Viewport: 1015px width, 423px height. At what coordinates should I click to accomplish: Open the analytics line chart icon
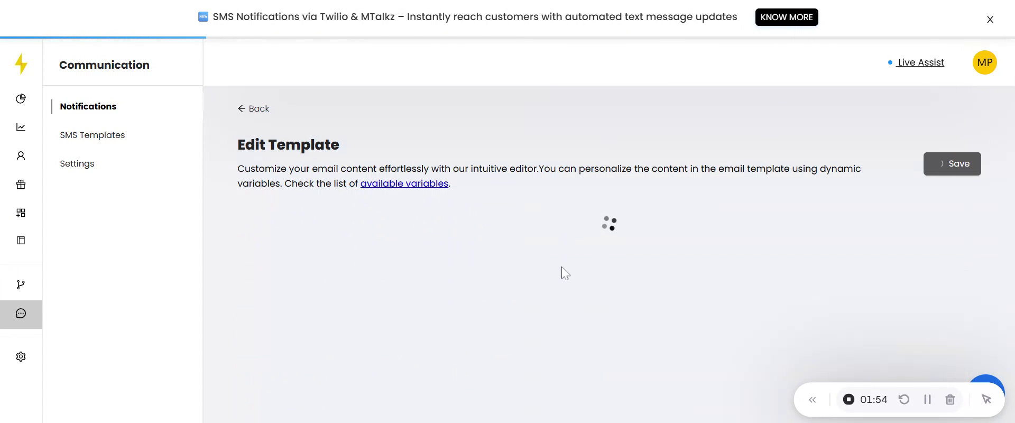coord(21,127)
